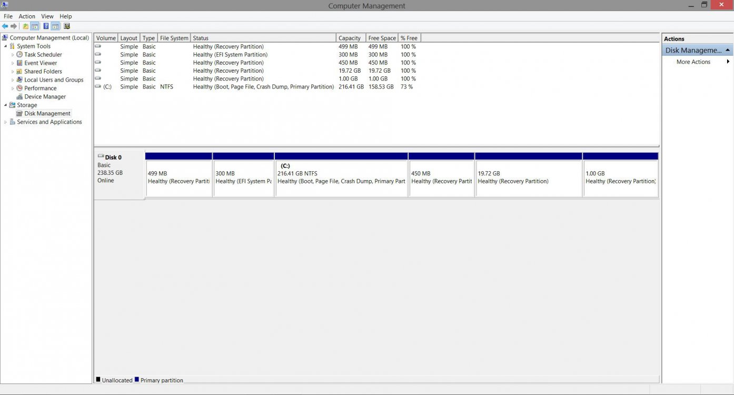This screenshot has width=734, height=395.
Task: Click the drive icon of the 499 MB volume row
Action: coord(98,46)
